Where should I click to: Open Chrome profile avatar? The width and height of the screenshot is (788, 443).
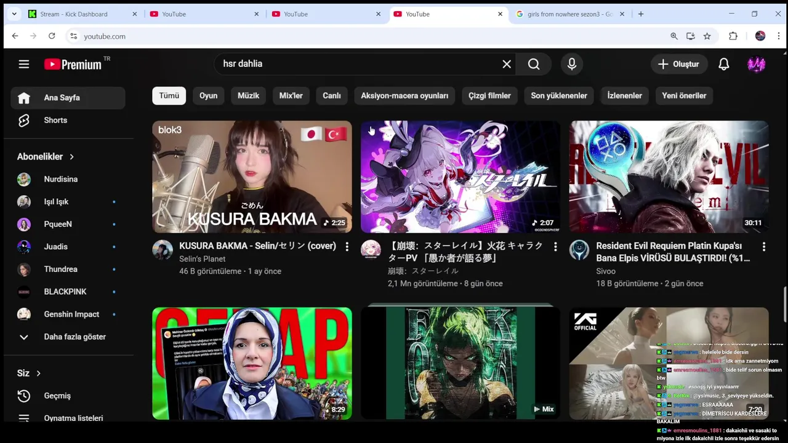(x=760, y=36)
